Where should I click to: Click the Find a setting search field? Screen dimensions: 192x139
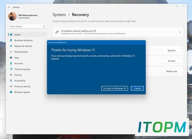click(x=28, y=27)
